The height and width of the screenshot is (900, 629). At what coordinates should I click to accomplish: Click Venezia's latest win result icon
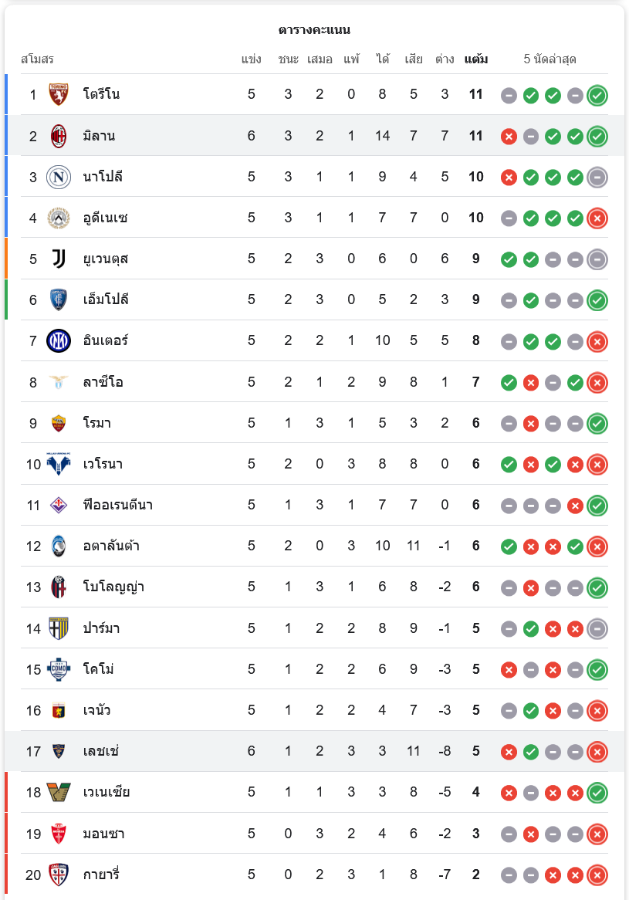click(597, 792)
